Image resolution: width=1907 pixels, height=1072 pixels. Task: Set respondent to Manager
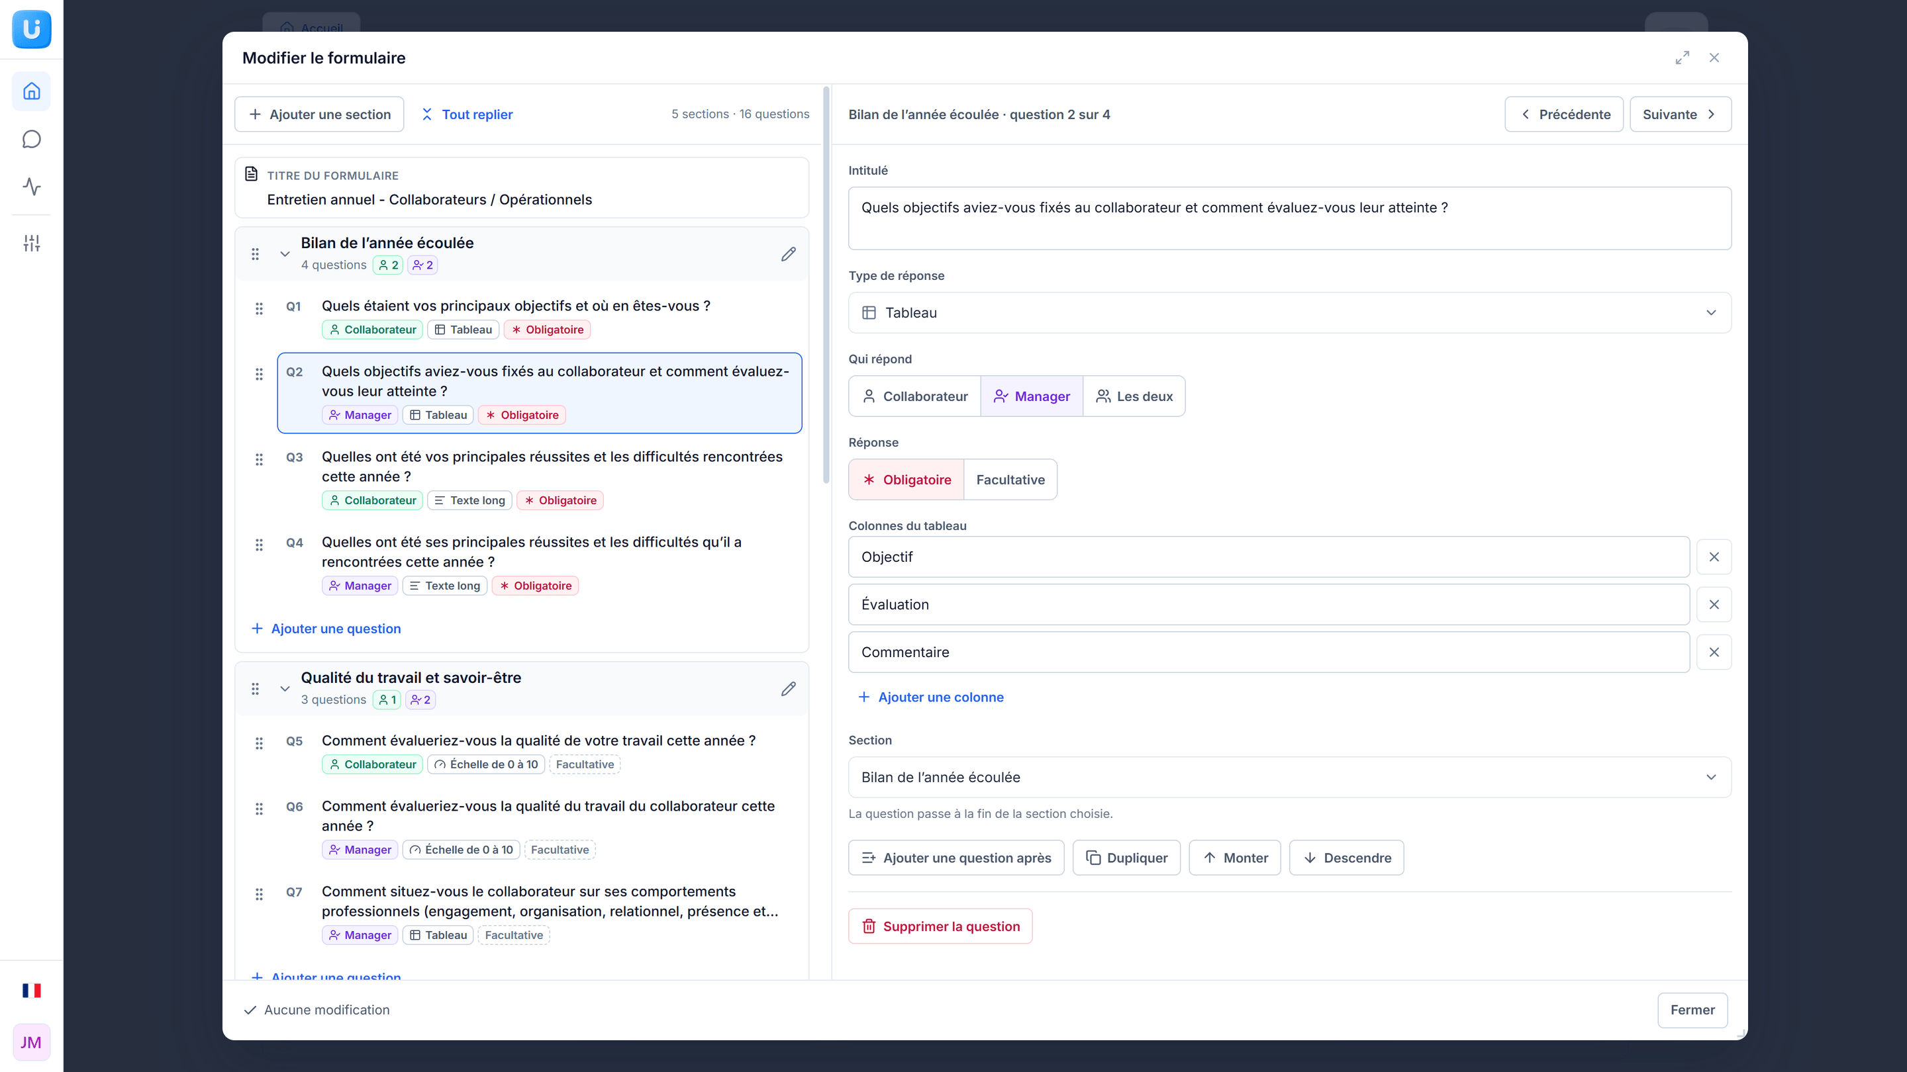1031,396
